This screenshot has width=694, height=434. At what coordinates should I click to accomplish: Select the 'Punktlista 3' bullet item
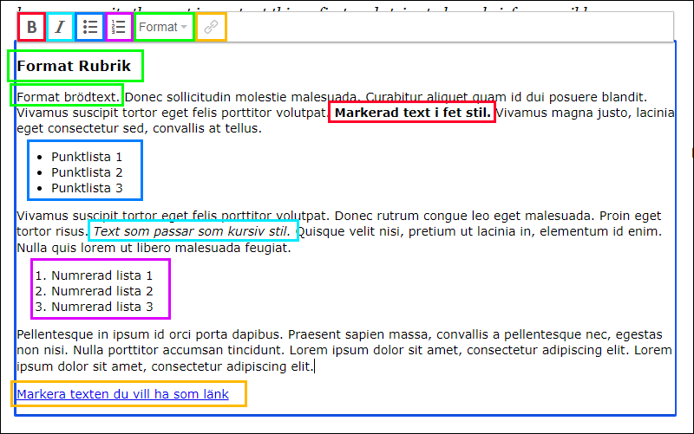87,188
